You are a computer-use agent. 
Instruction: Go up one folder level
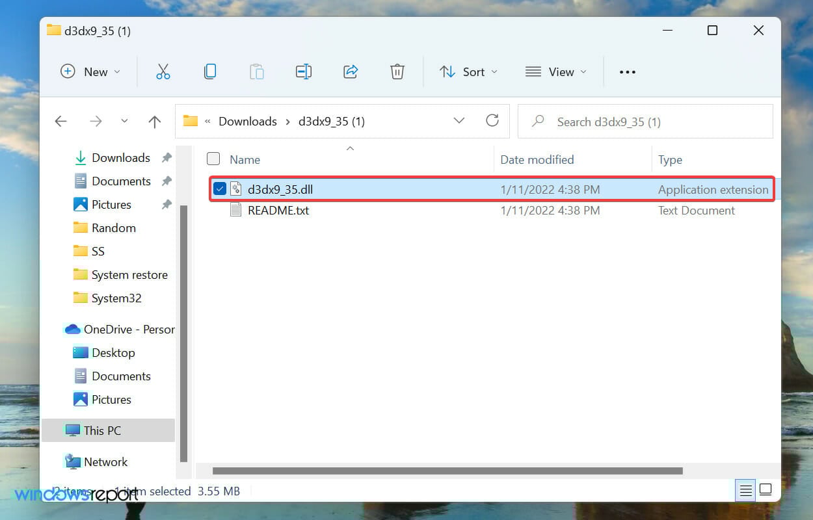(154, 122)
